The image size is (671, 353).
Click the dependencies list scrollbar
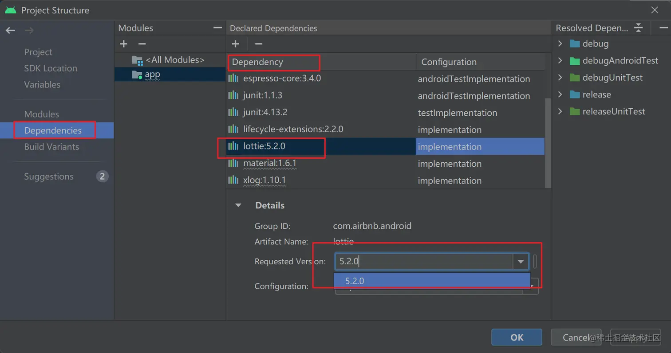(x=548, y=143)
